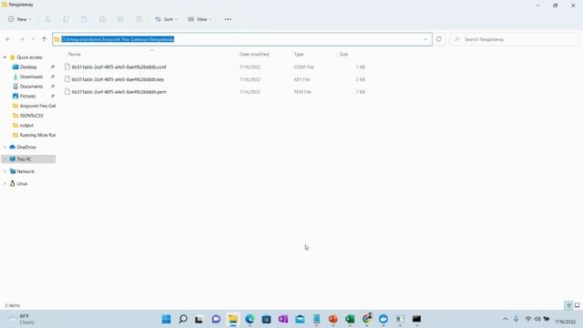The image size is (583, 328).
Task: Open the JSONToCSV folder shortcut
Action: (32, 116)
